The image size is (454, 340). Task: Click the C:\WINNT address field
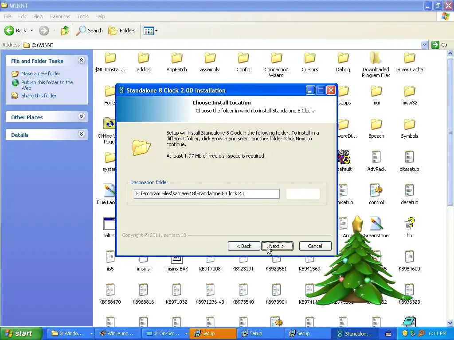tap(222, 45)
